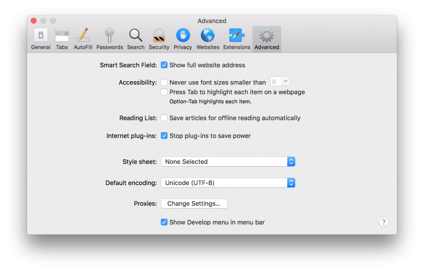
Task: Open the Security padlock preferences pane
Action: (x=159, y=39)
